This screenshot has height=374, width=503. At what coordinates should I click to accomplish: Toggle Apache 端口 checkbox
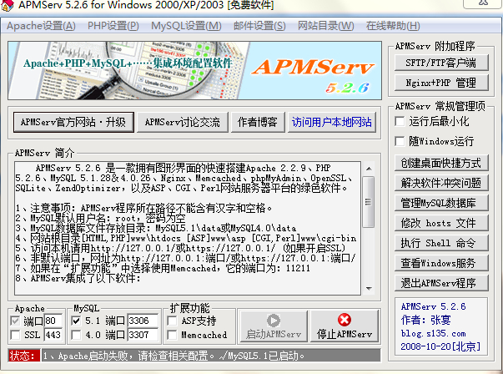click(15, 321)
